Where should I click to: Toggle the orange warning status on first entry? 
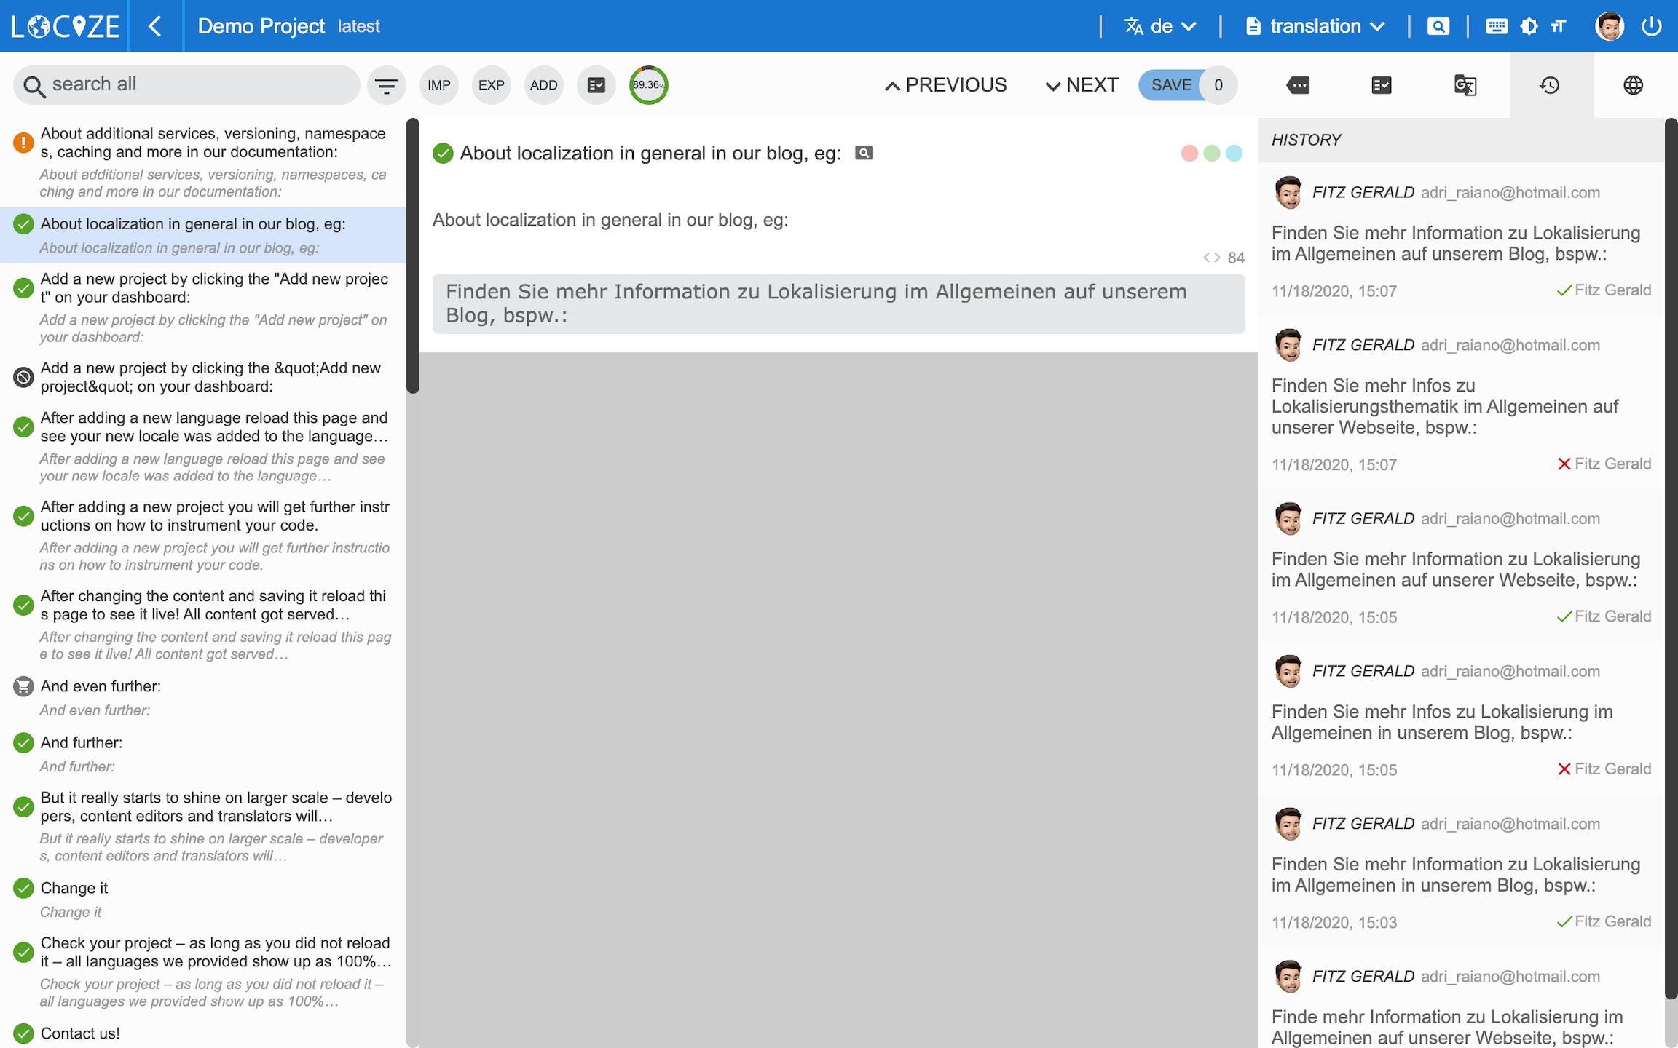coord(23,143)
